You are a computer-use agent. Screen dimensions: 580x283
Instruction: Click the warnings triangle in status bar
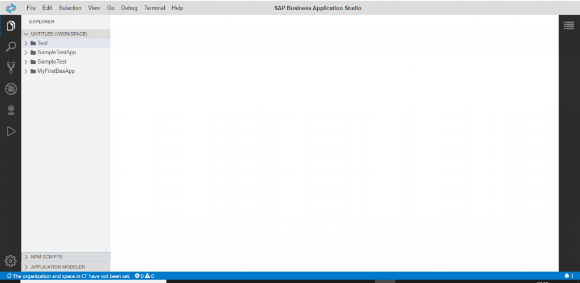click(x=147, y=276)
